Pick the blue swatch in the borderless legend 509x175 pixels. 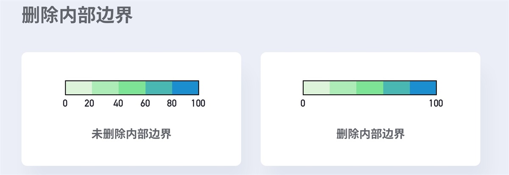pyautogui.click(x=423, y=87)
